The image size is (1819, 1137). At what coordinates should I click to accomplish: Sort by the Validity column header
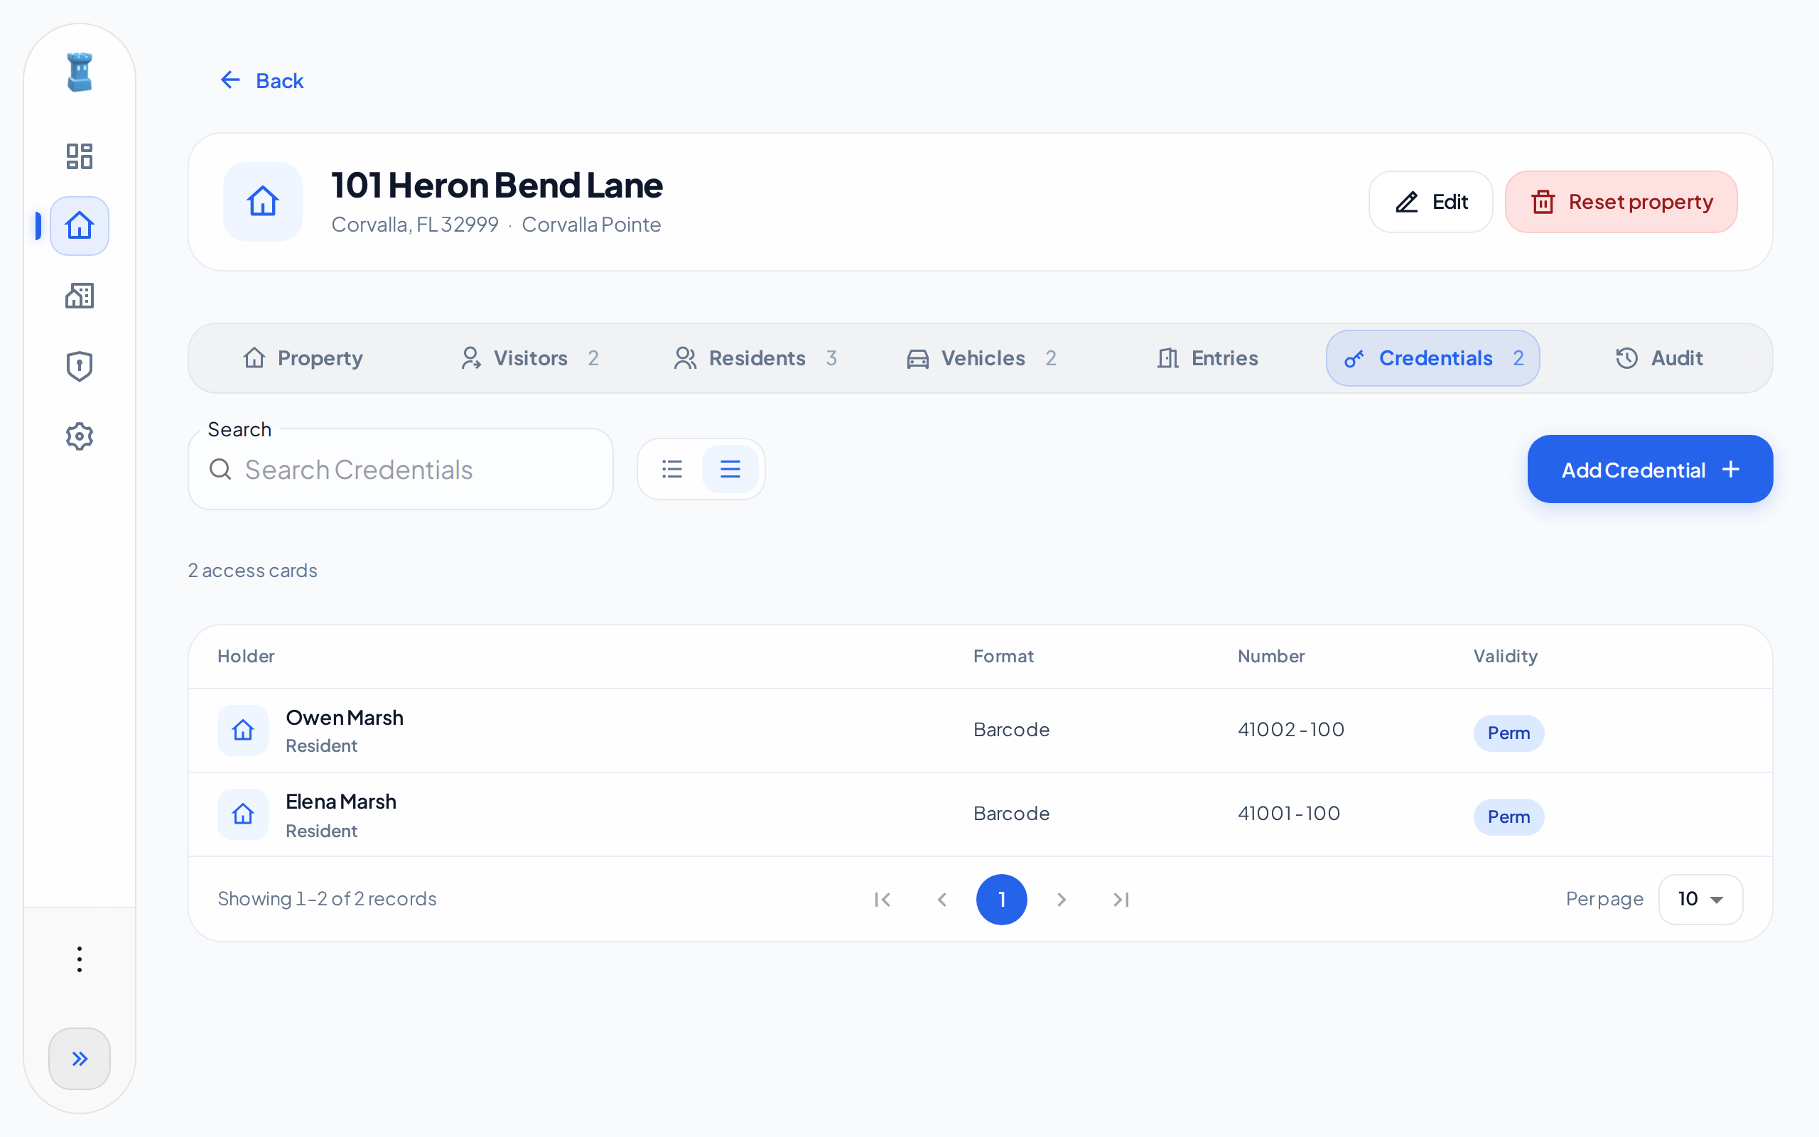[x=1506, y=656]
